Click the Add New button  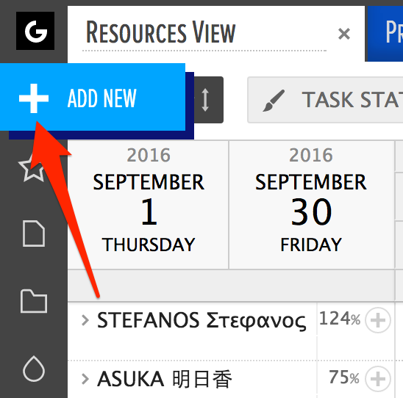(x=93, y=97)
